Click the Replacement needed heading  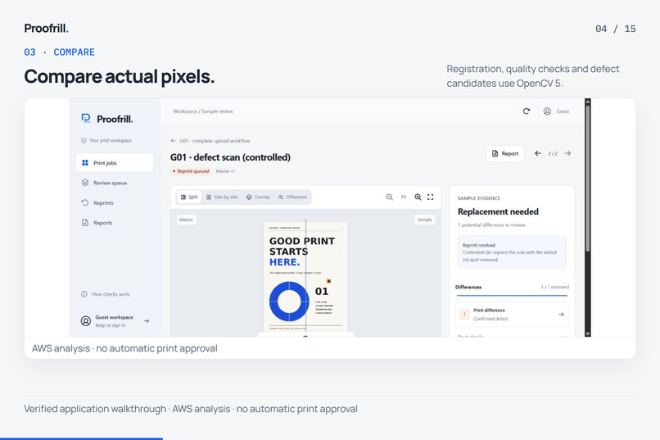point(498,211)
